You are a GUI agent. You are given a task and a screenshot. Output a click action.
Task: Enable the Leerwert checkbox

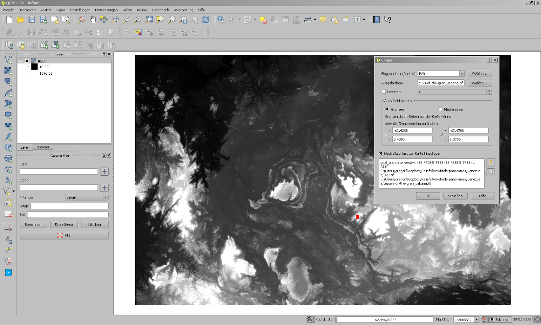(x=384, y=92)
